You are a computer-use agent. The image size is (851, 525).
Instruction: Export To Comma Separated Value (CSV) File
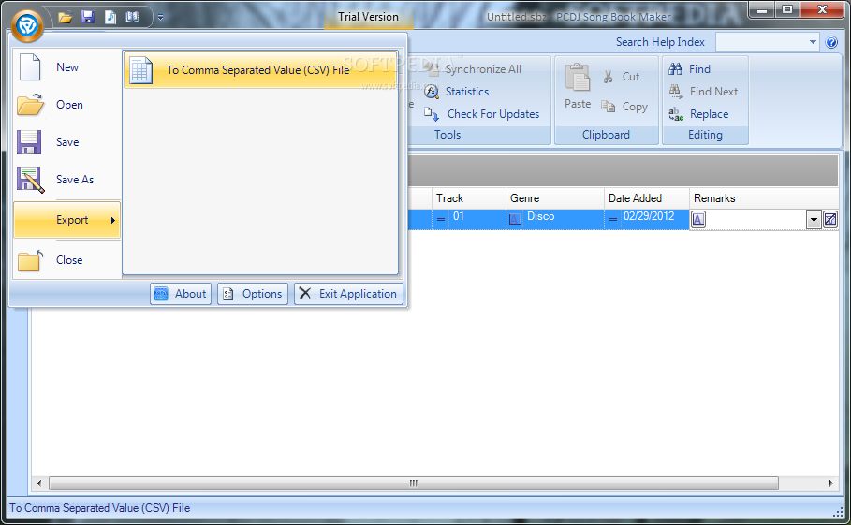click(260, 70)
